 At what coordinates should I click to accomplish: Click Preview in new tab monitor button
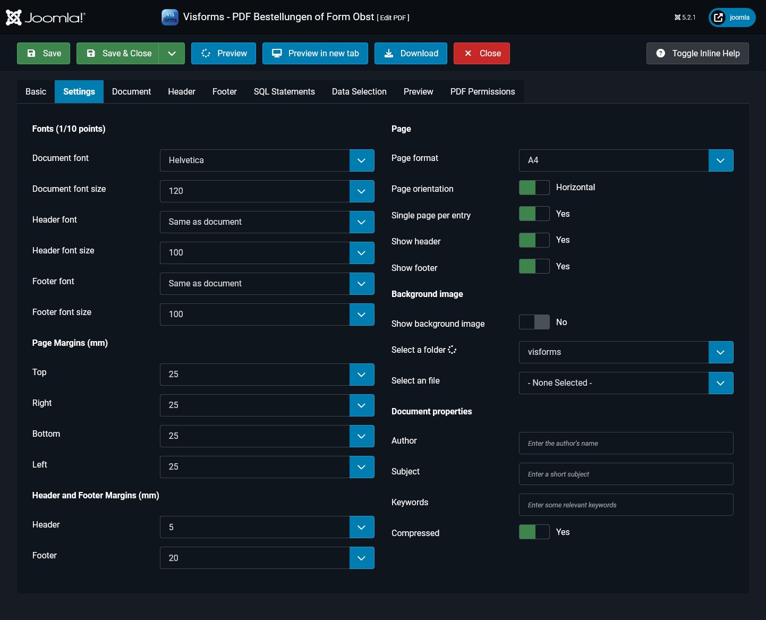pos(315,54)
